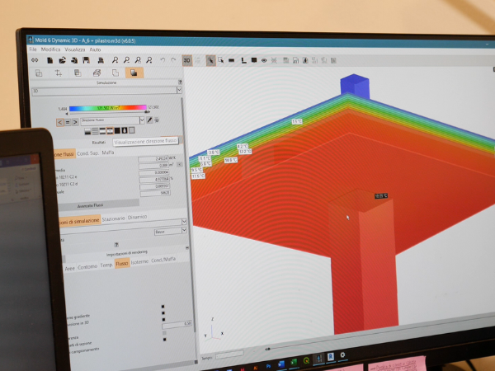Expand the Basse quality dropdown
Screen dimensions: 495x371
[184, 231]
